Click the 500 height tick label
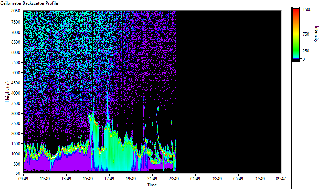The image size is (320, 189). [x=17, y=164]
